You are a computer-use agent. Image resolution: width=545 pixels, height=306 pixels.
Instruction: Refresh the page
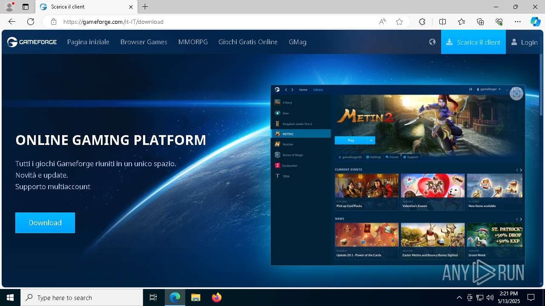pyautogui.click(x=31, y=22)
